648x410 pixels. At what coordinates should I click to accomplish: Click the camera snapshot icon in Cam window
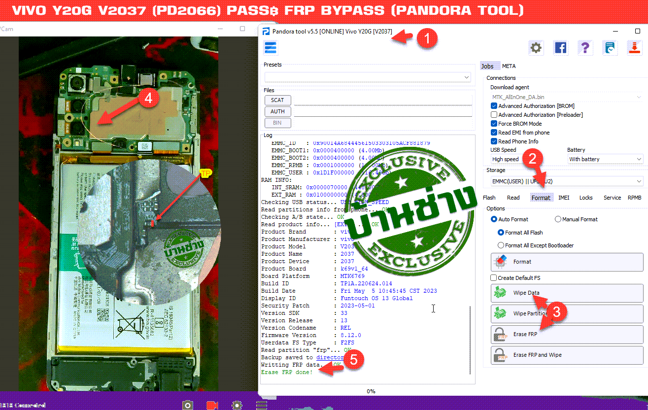(188, 405)
